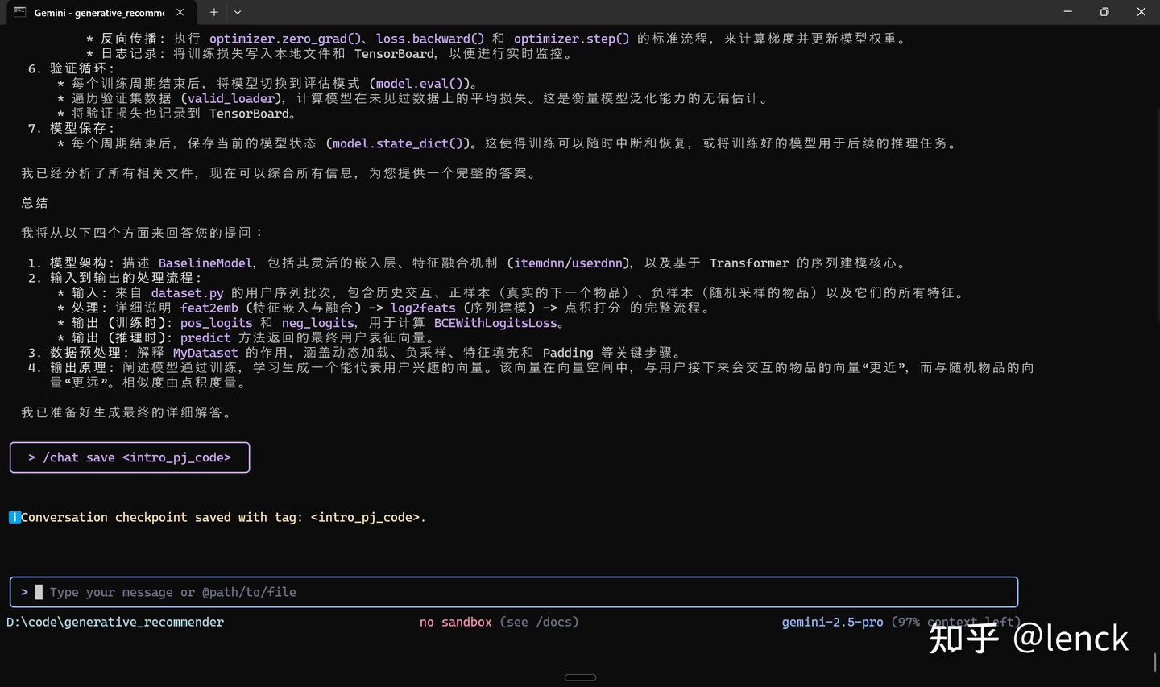The image size is (1160, 687).
Task: Click 'model.state_dict()' code text
Action: [398, 143]
